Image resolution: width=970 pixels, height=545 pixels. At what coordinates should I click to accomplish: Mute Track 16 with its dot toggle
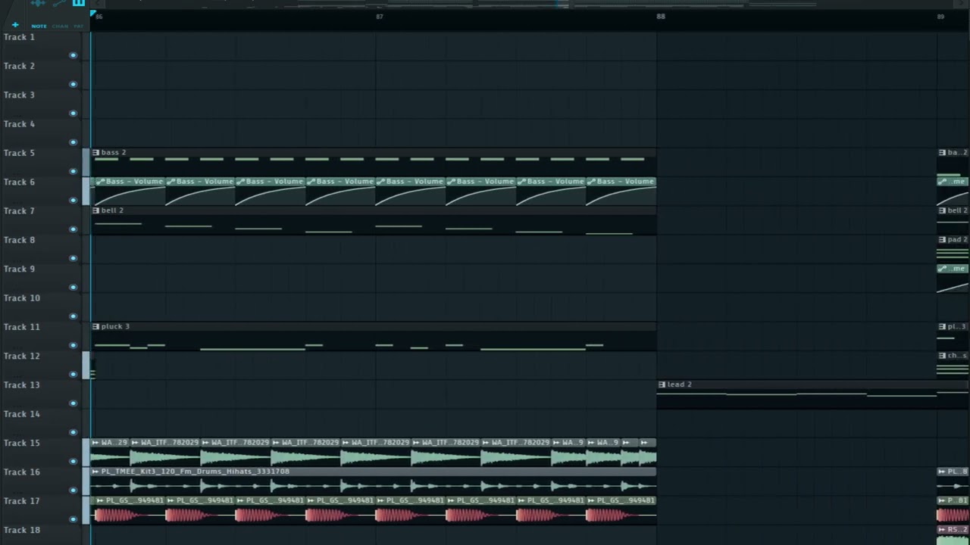pyautogui.click(x=74, y=490)
